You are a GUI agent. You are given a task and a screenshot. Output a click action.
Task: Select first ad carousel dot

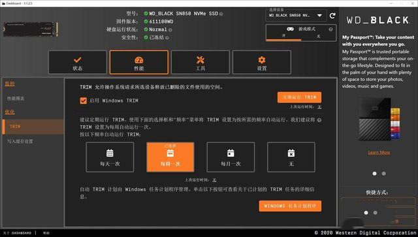pos(374,174)
